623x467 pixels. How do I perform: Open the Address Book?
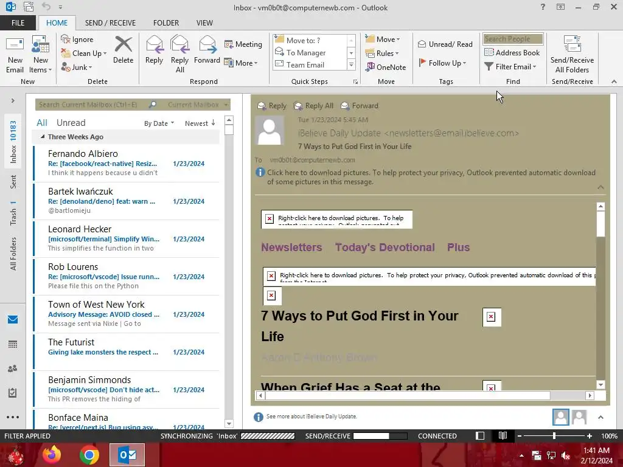(x=512, y=52)
